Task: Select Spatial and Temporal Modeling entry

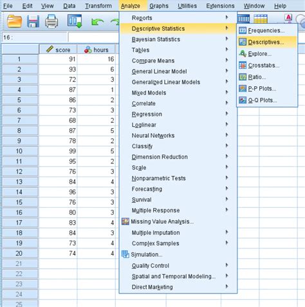Action: (x=178, y=276)
